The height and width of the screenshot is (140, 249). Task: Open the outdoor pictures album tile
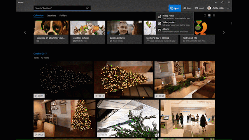[x=88, y=32]
